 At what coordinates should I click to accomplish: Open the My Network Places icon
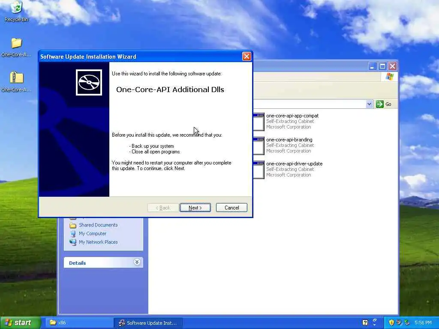73,242
